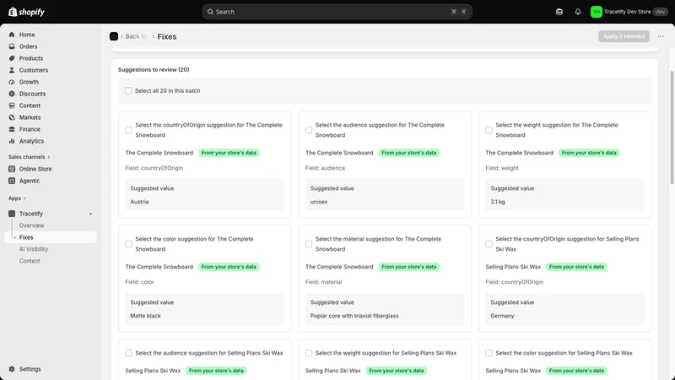This screenshot has width=675, height=380.
Task: Check material suggestion for The Complete Snowboard
Action: [309, 244]
